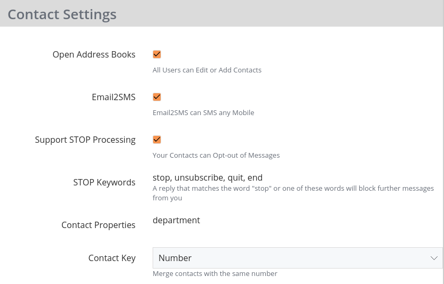
Task: Click the Email2SMS field label
Action: [x=114, y=97]
